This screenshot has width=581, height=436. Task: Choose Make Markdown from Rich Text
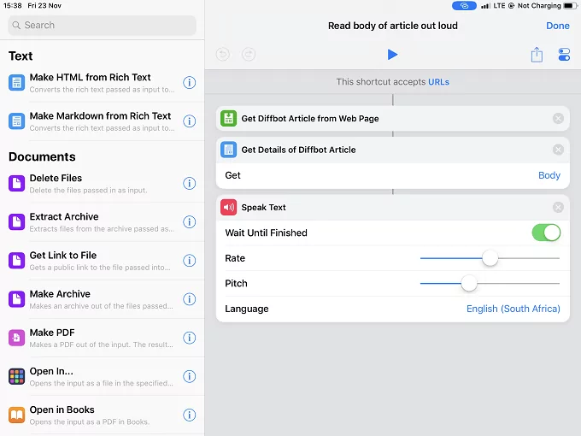[x=94, y=121]
